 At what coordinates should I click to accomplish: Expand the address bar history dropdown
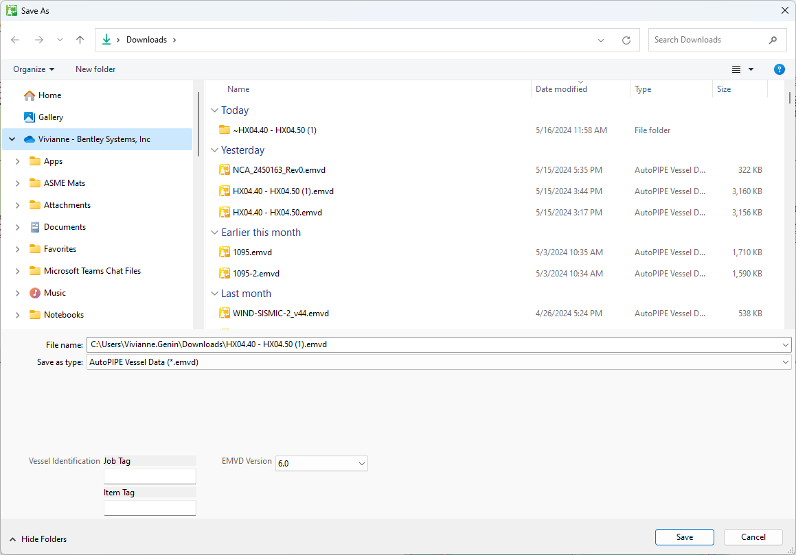tap(601, 40)
